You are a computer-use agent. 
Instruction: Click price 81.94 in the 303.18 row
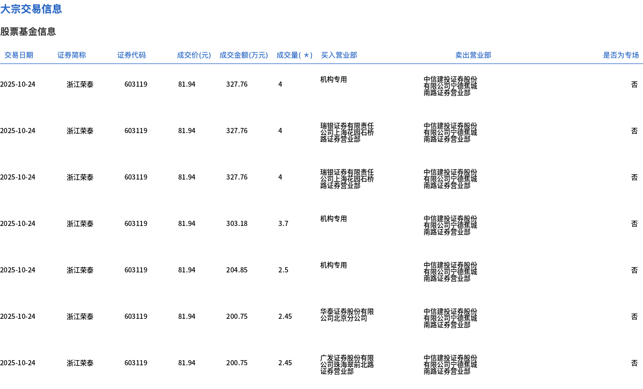(x=187, y=224)
